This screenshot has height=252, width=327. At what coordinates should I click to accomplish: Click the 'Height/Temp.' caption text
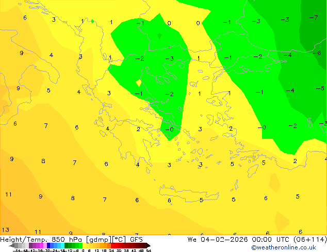pos(24,240)
